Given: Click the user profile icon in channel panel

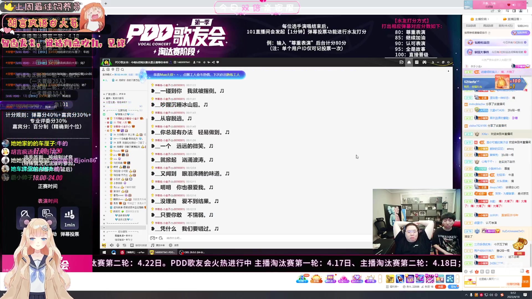Looking at the screenshot, I should point(103,69).
